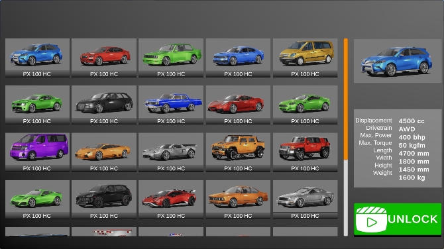Select the blue vintage muscle car

(171, 105)
